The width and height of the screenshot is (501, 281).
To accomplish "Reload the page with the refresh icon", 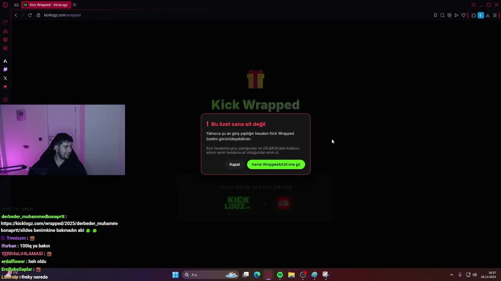I will click(x=30, y=15).
